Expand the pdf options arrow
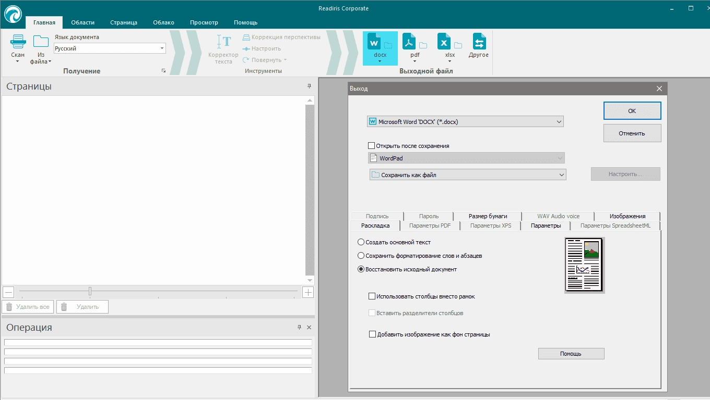This screenshot has height=400, width=710. [x=415, y=61]
